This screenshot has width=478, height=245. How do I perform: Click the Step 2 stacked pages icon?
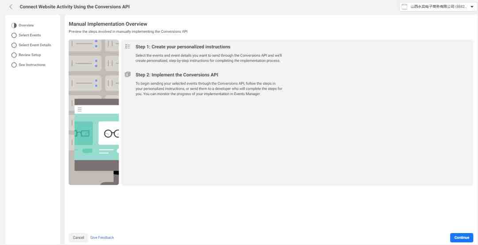coord(128,75)
